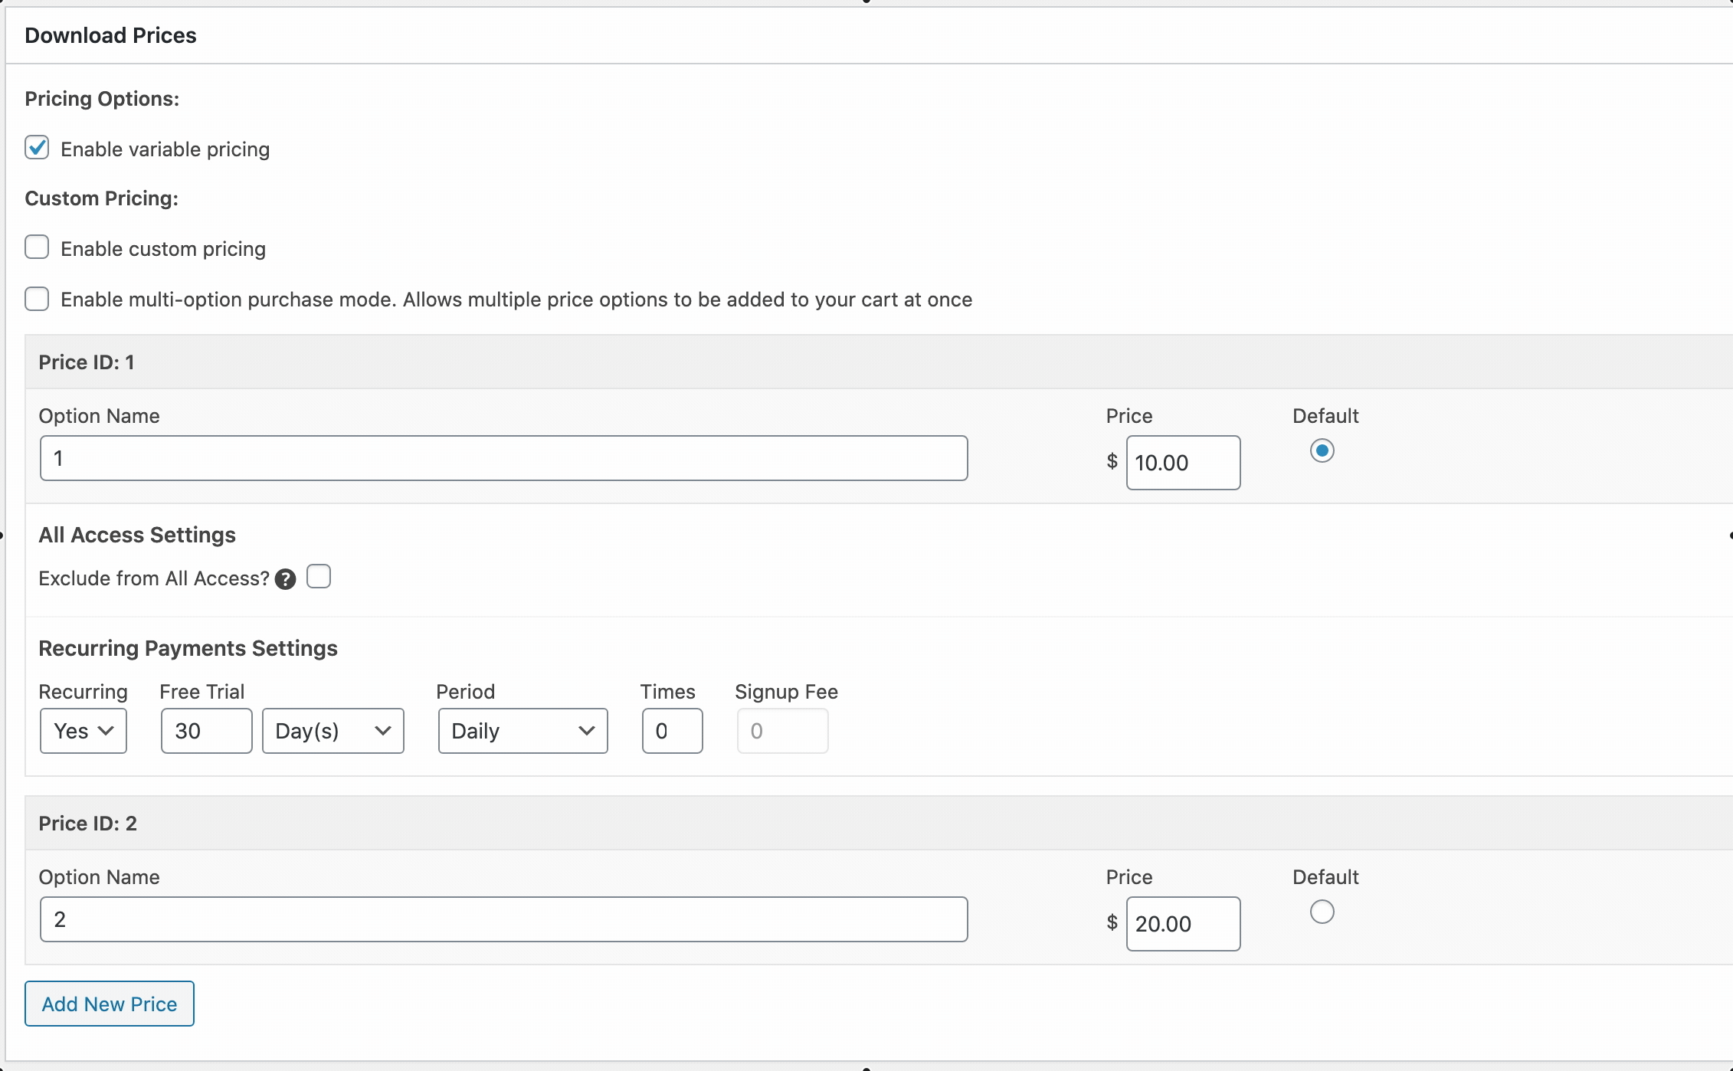Click the 10.00 price input field
This screenshot has width=1733, height=1071.
pos(1182,463)
